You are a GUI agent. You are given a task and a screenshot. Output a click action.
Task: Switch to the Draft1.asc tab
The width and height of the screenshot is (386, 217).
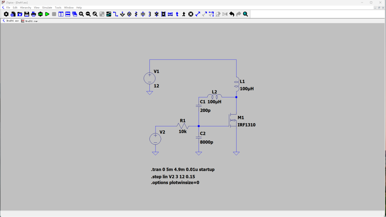11,21
